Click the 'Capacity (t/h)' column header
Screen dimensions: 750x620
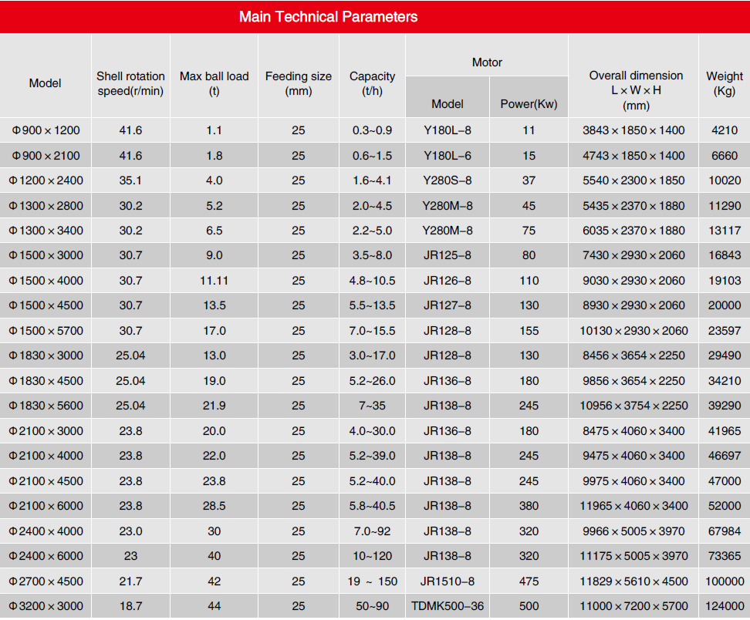[372, 83]
